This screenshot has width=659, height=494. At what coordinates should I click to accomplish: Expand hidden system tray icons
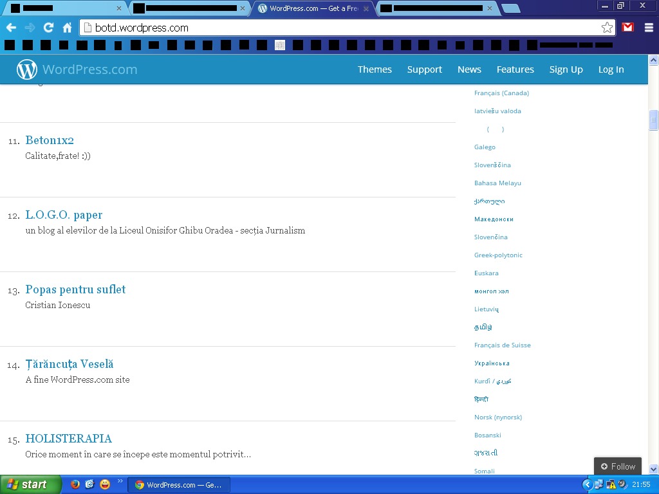pos(587,484)
